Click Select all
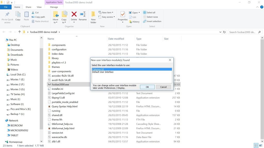The height and width of the screenshot is (148, 264). [149, 12]
